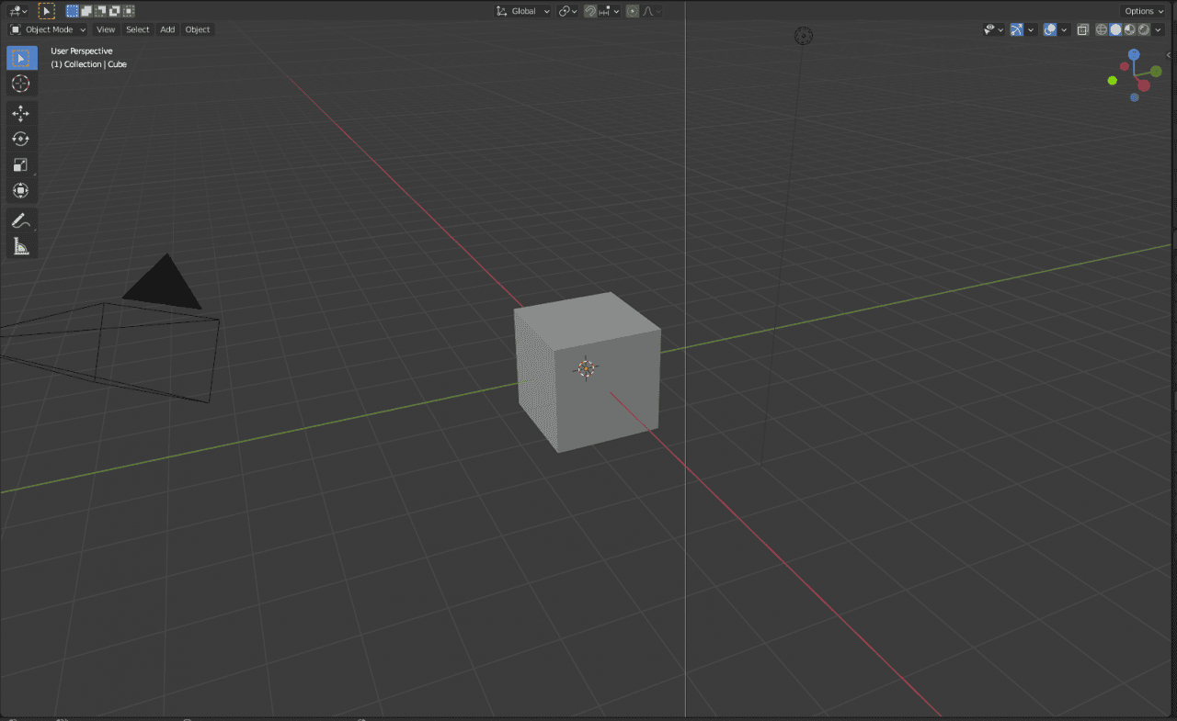Select the Measure tool
Image resolution: width=1177 pixels, height=721 pixels.
coord(21,246)
